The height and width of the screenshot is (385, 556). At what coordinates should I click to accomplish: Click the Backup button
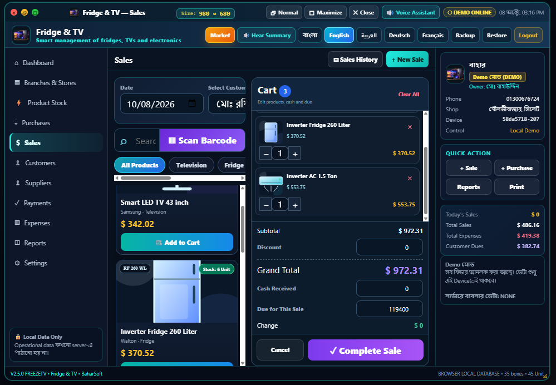(465, 35)
